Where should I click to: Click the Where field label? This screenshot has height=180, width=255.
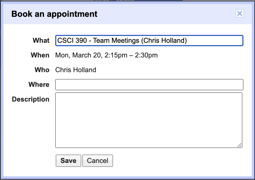pos(39,85)
